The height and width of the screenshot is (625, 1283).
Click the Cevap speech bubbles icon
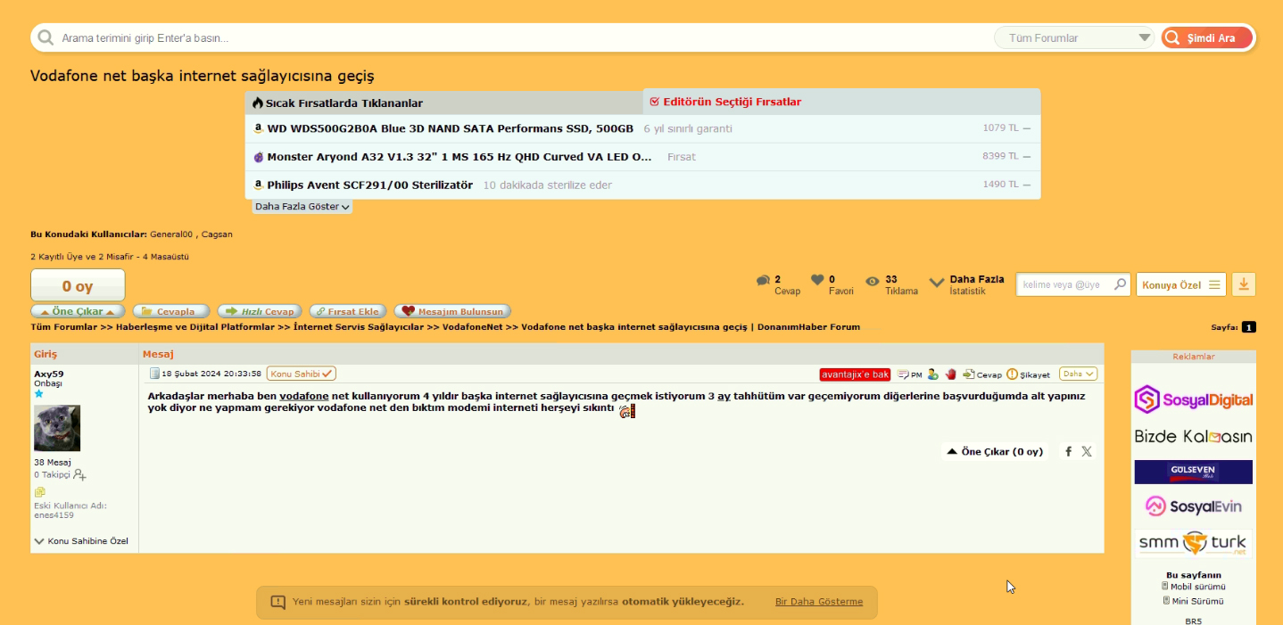[763, 281]
